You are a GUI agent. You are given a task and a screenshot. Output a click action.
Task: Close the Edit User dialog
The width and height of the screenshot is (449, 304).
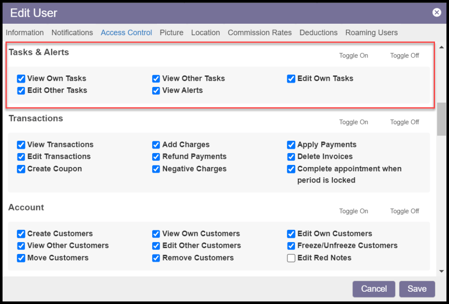click(x=437, y=12)
